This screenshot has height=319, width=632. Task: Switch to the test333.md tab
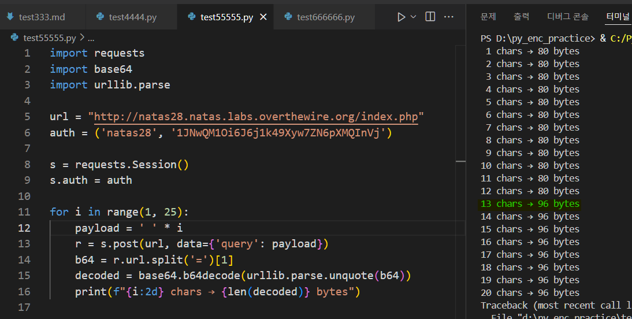pyautogui.click(x=42, y=17)
